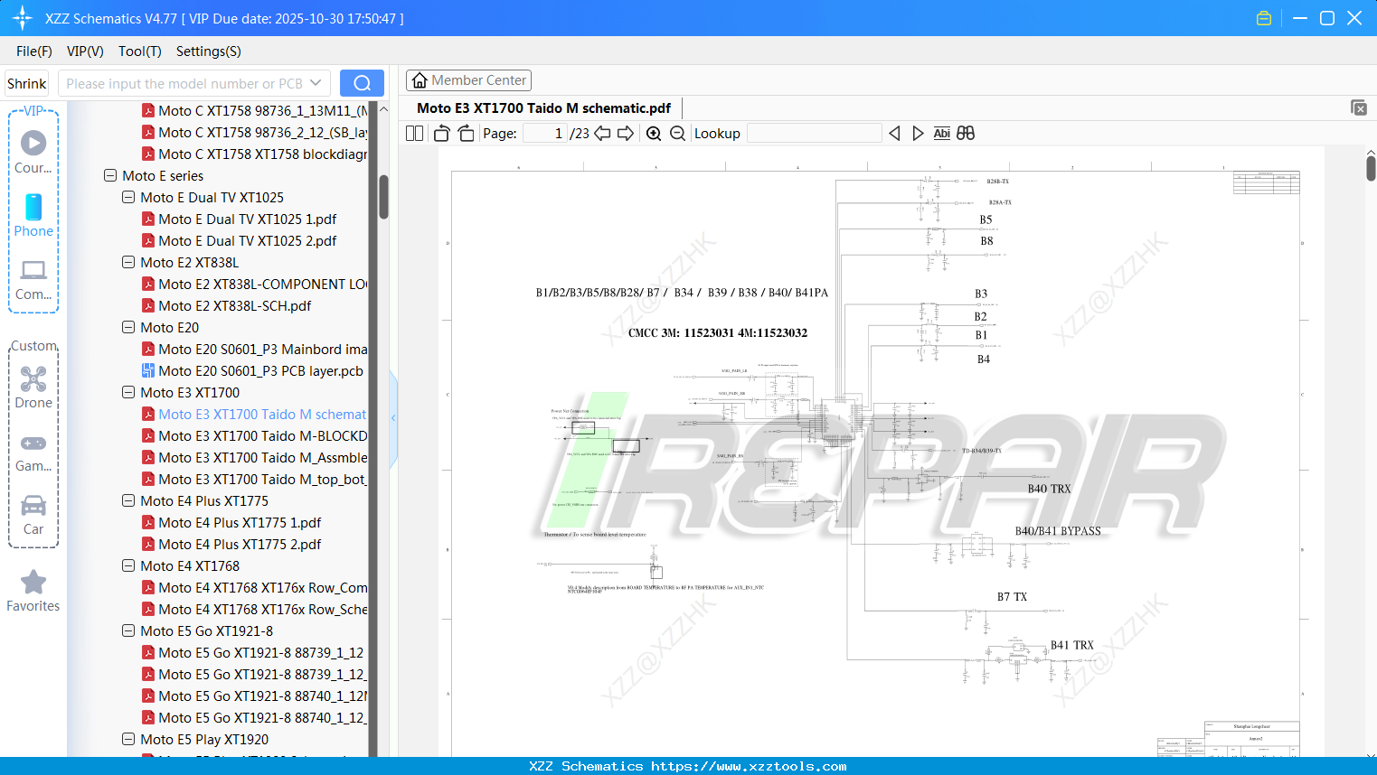Rotate the page clockwise
The height and width of the screenshot is (775, 1377).
[x=465, y=133]
